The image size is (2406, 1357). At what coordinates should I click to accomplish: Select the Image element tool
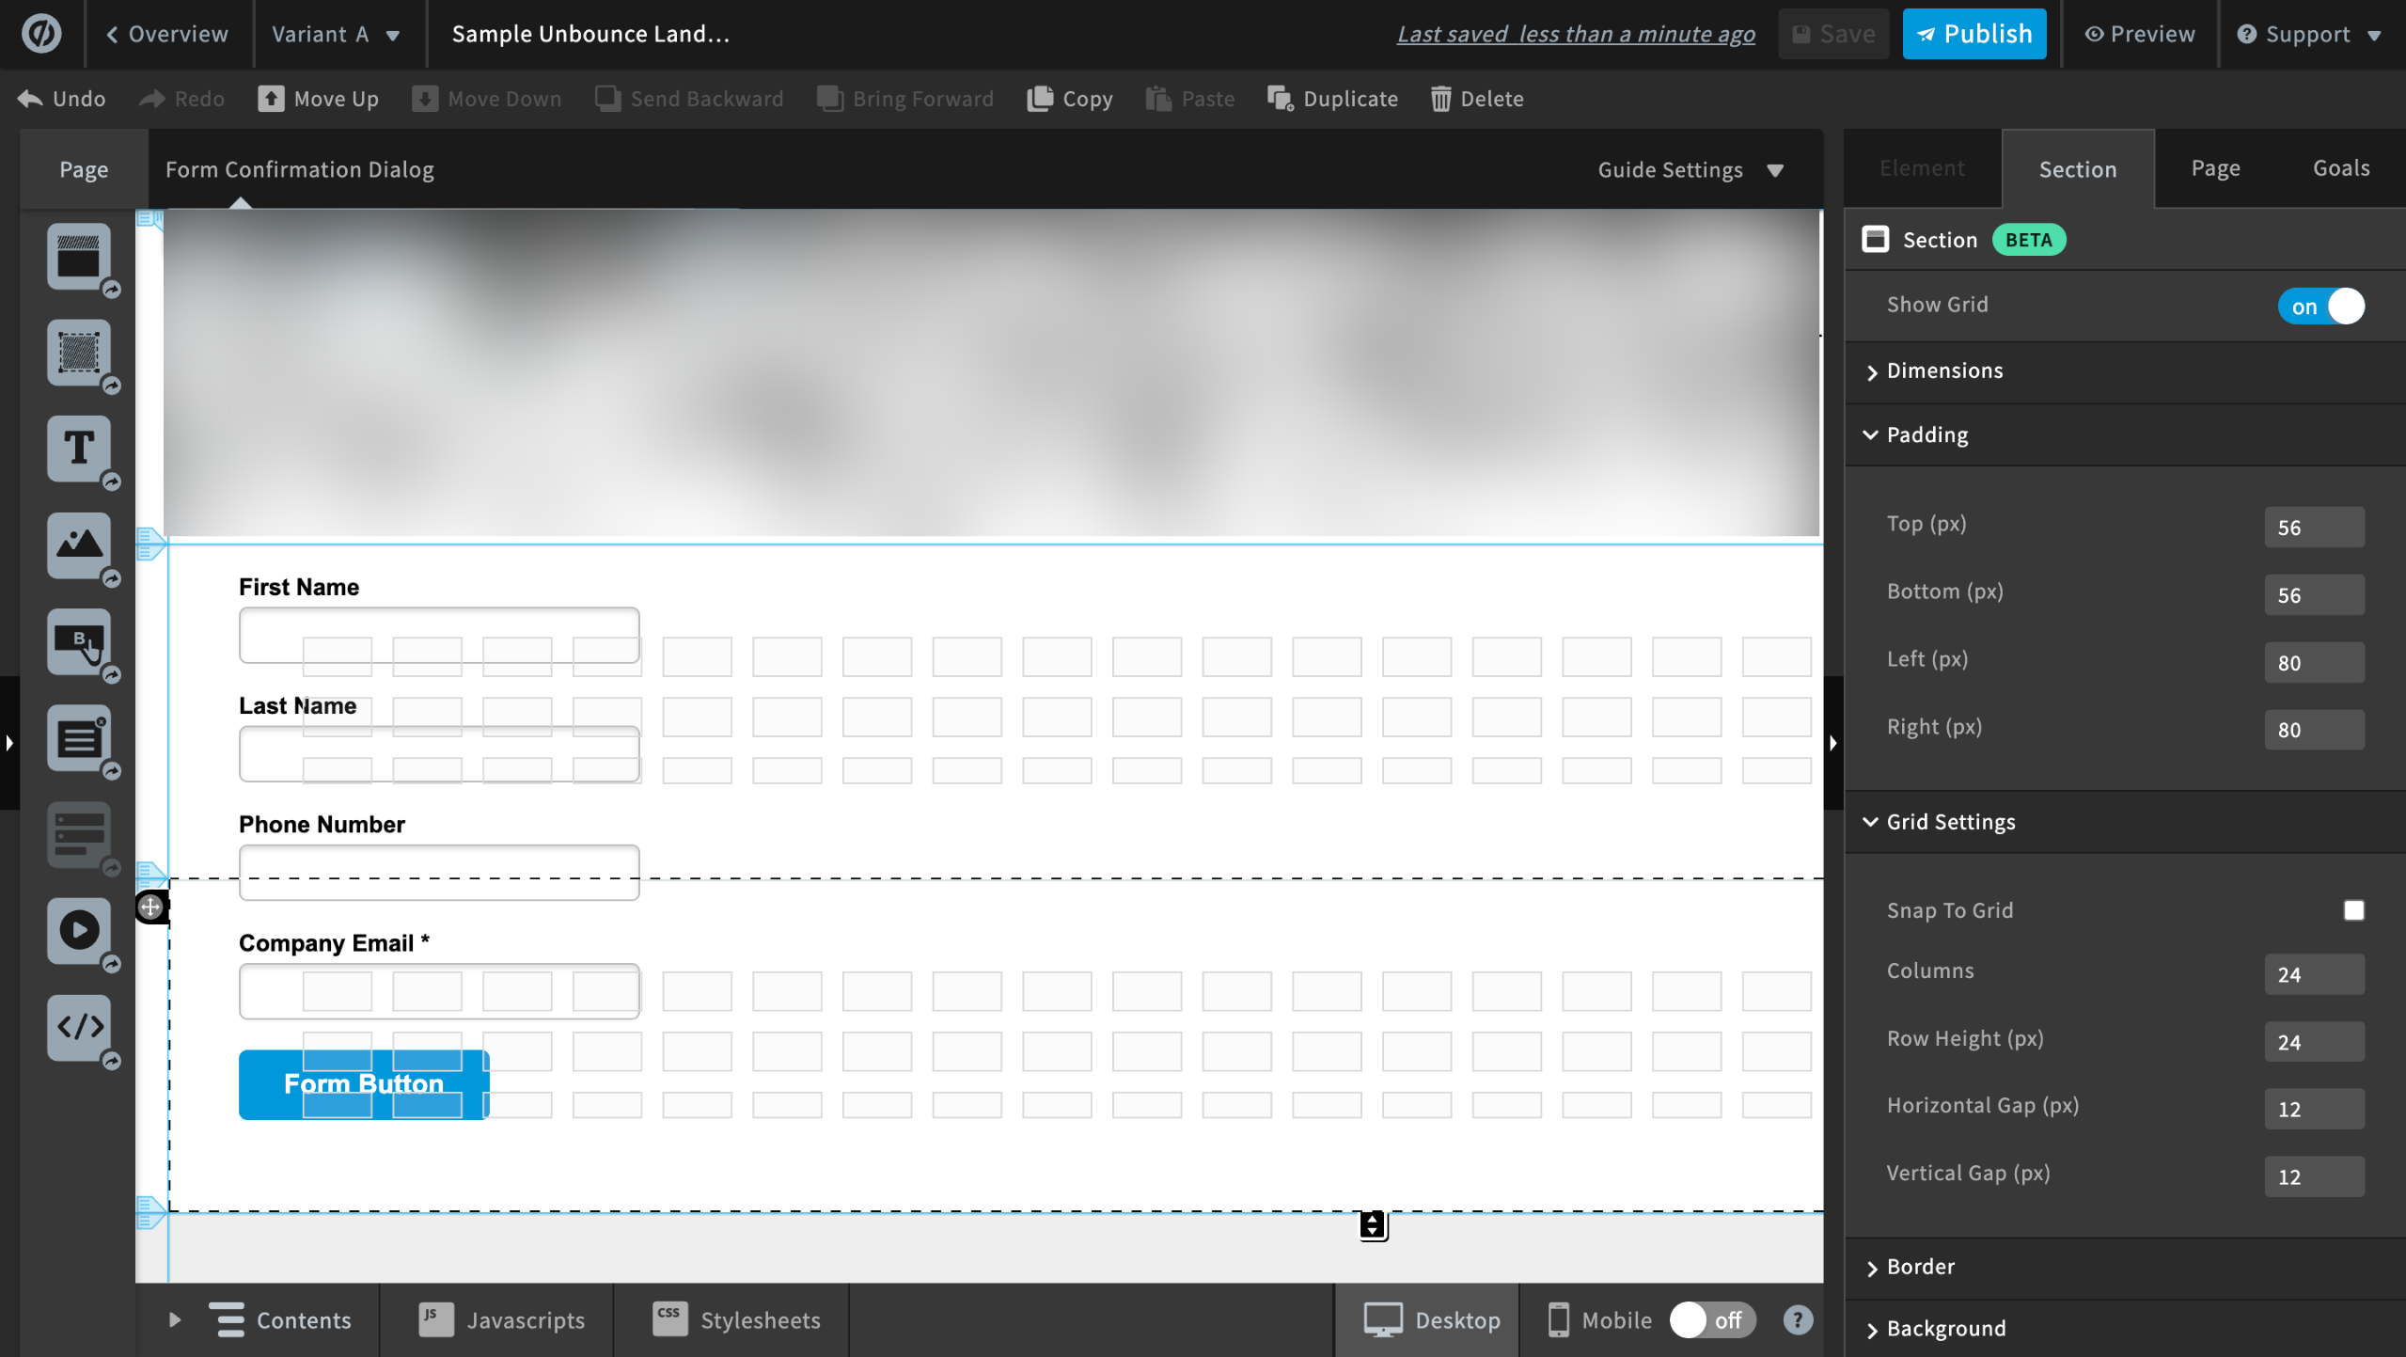pyautogui.click(x=79, y=544)
